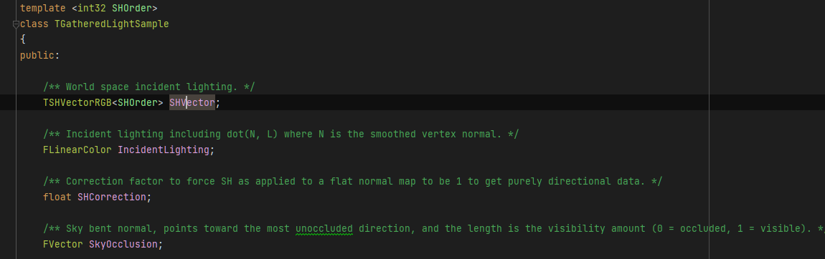825x259 pixels.
Task: Click the Correction factor comment line
Action: pos(352,182)
